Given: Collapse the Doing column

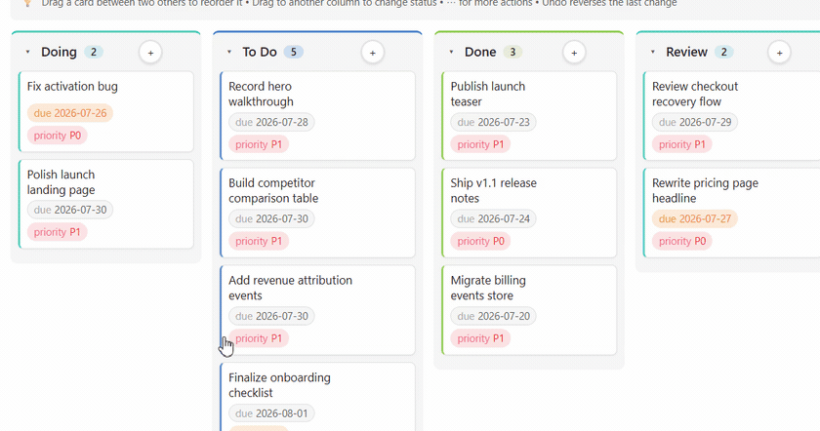Looking at the screenshot, I should click(x=27, y=52).
